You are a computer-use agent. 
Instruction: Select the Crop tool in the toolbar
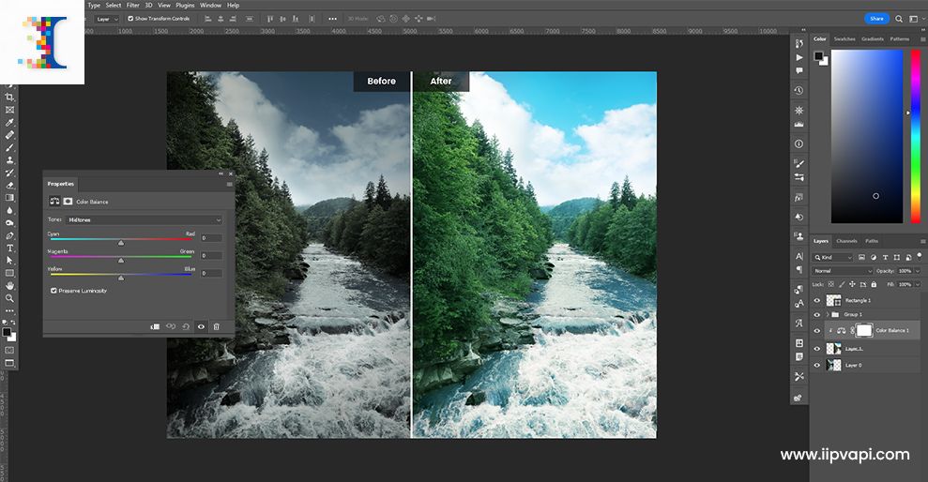(x=10, y=98)
